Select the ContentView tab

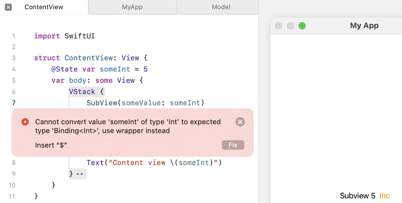pos(44,7)
